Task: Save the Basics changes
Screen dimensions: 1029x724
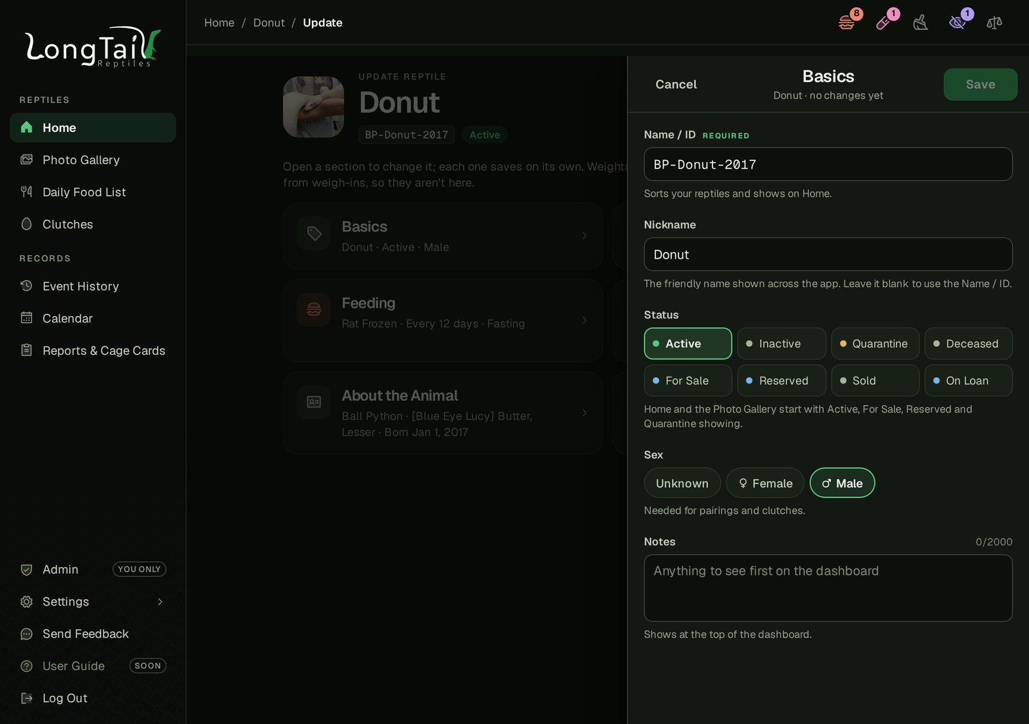Action: 980,84
